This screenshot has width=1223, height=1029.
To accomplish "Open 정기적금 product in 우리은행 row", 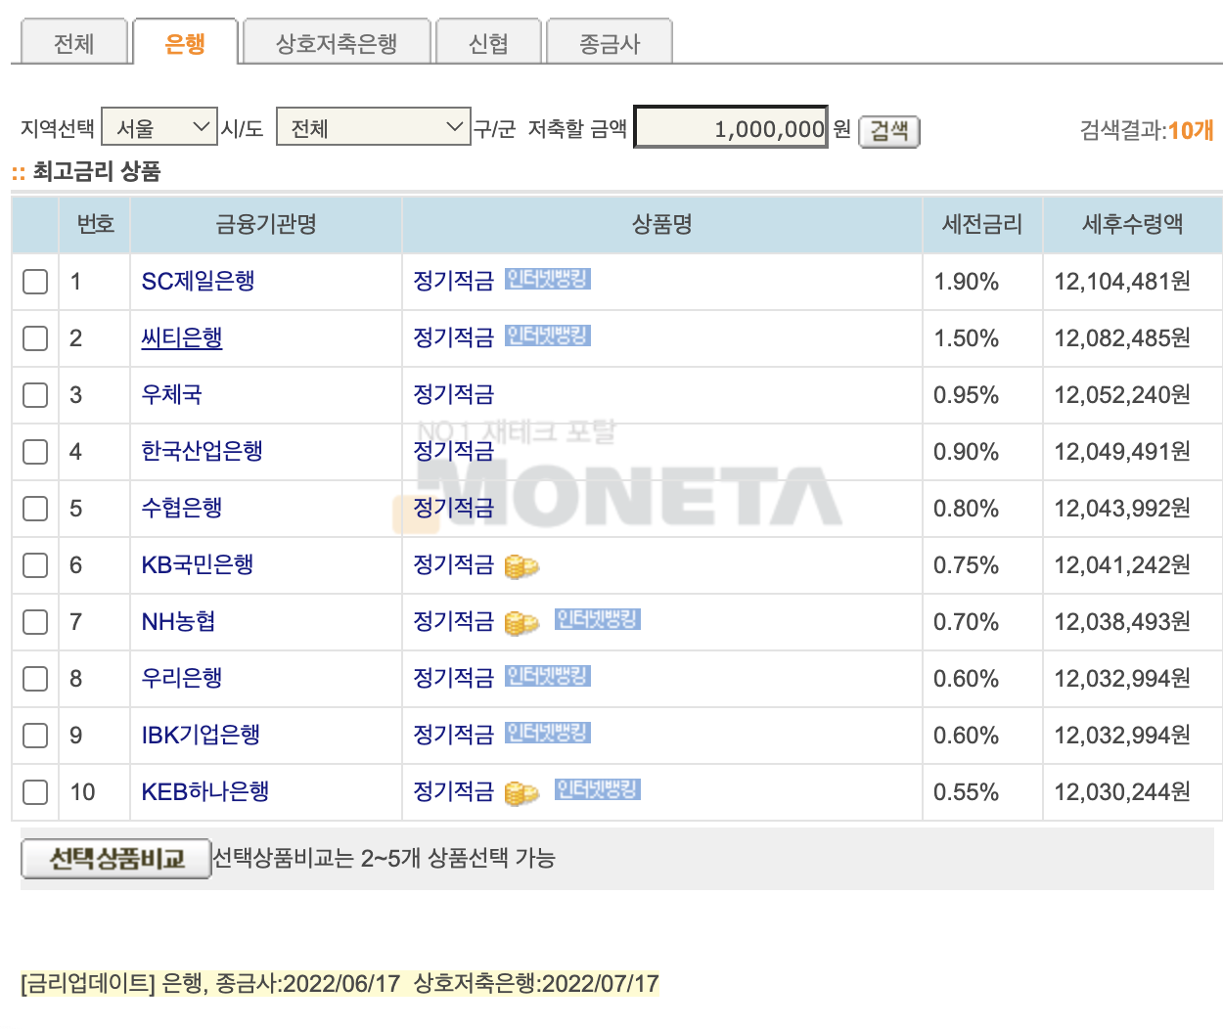I will coord(454,679).
